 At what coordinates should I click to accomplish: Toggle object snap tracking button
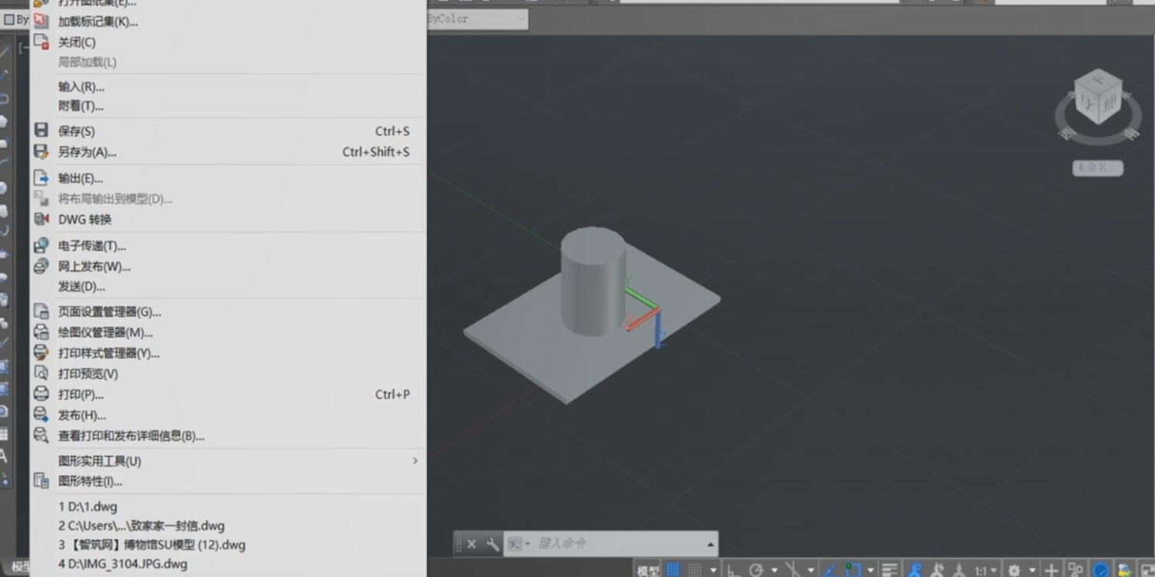[x=830, y=571]
